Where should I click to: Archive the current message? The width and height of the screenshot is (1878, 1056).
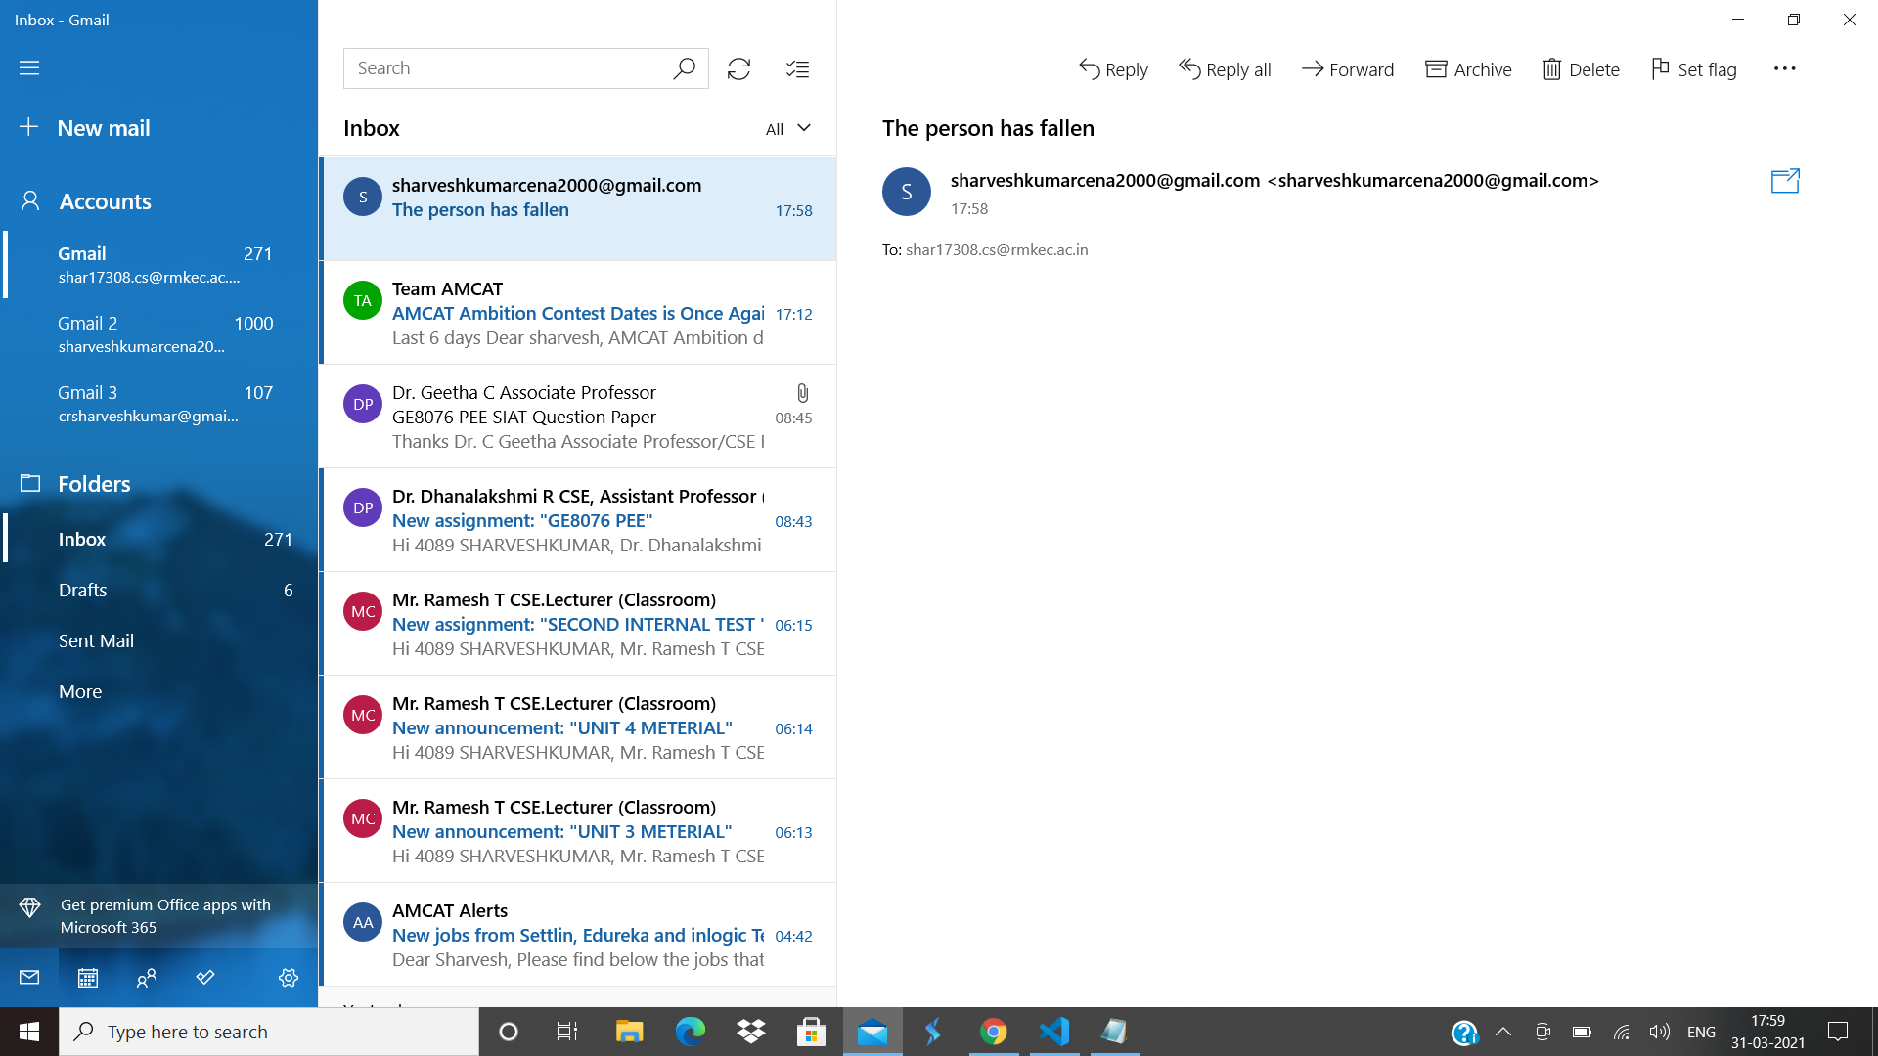(x=1468, y=69)
